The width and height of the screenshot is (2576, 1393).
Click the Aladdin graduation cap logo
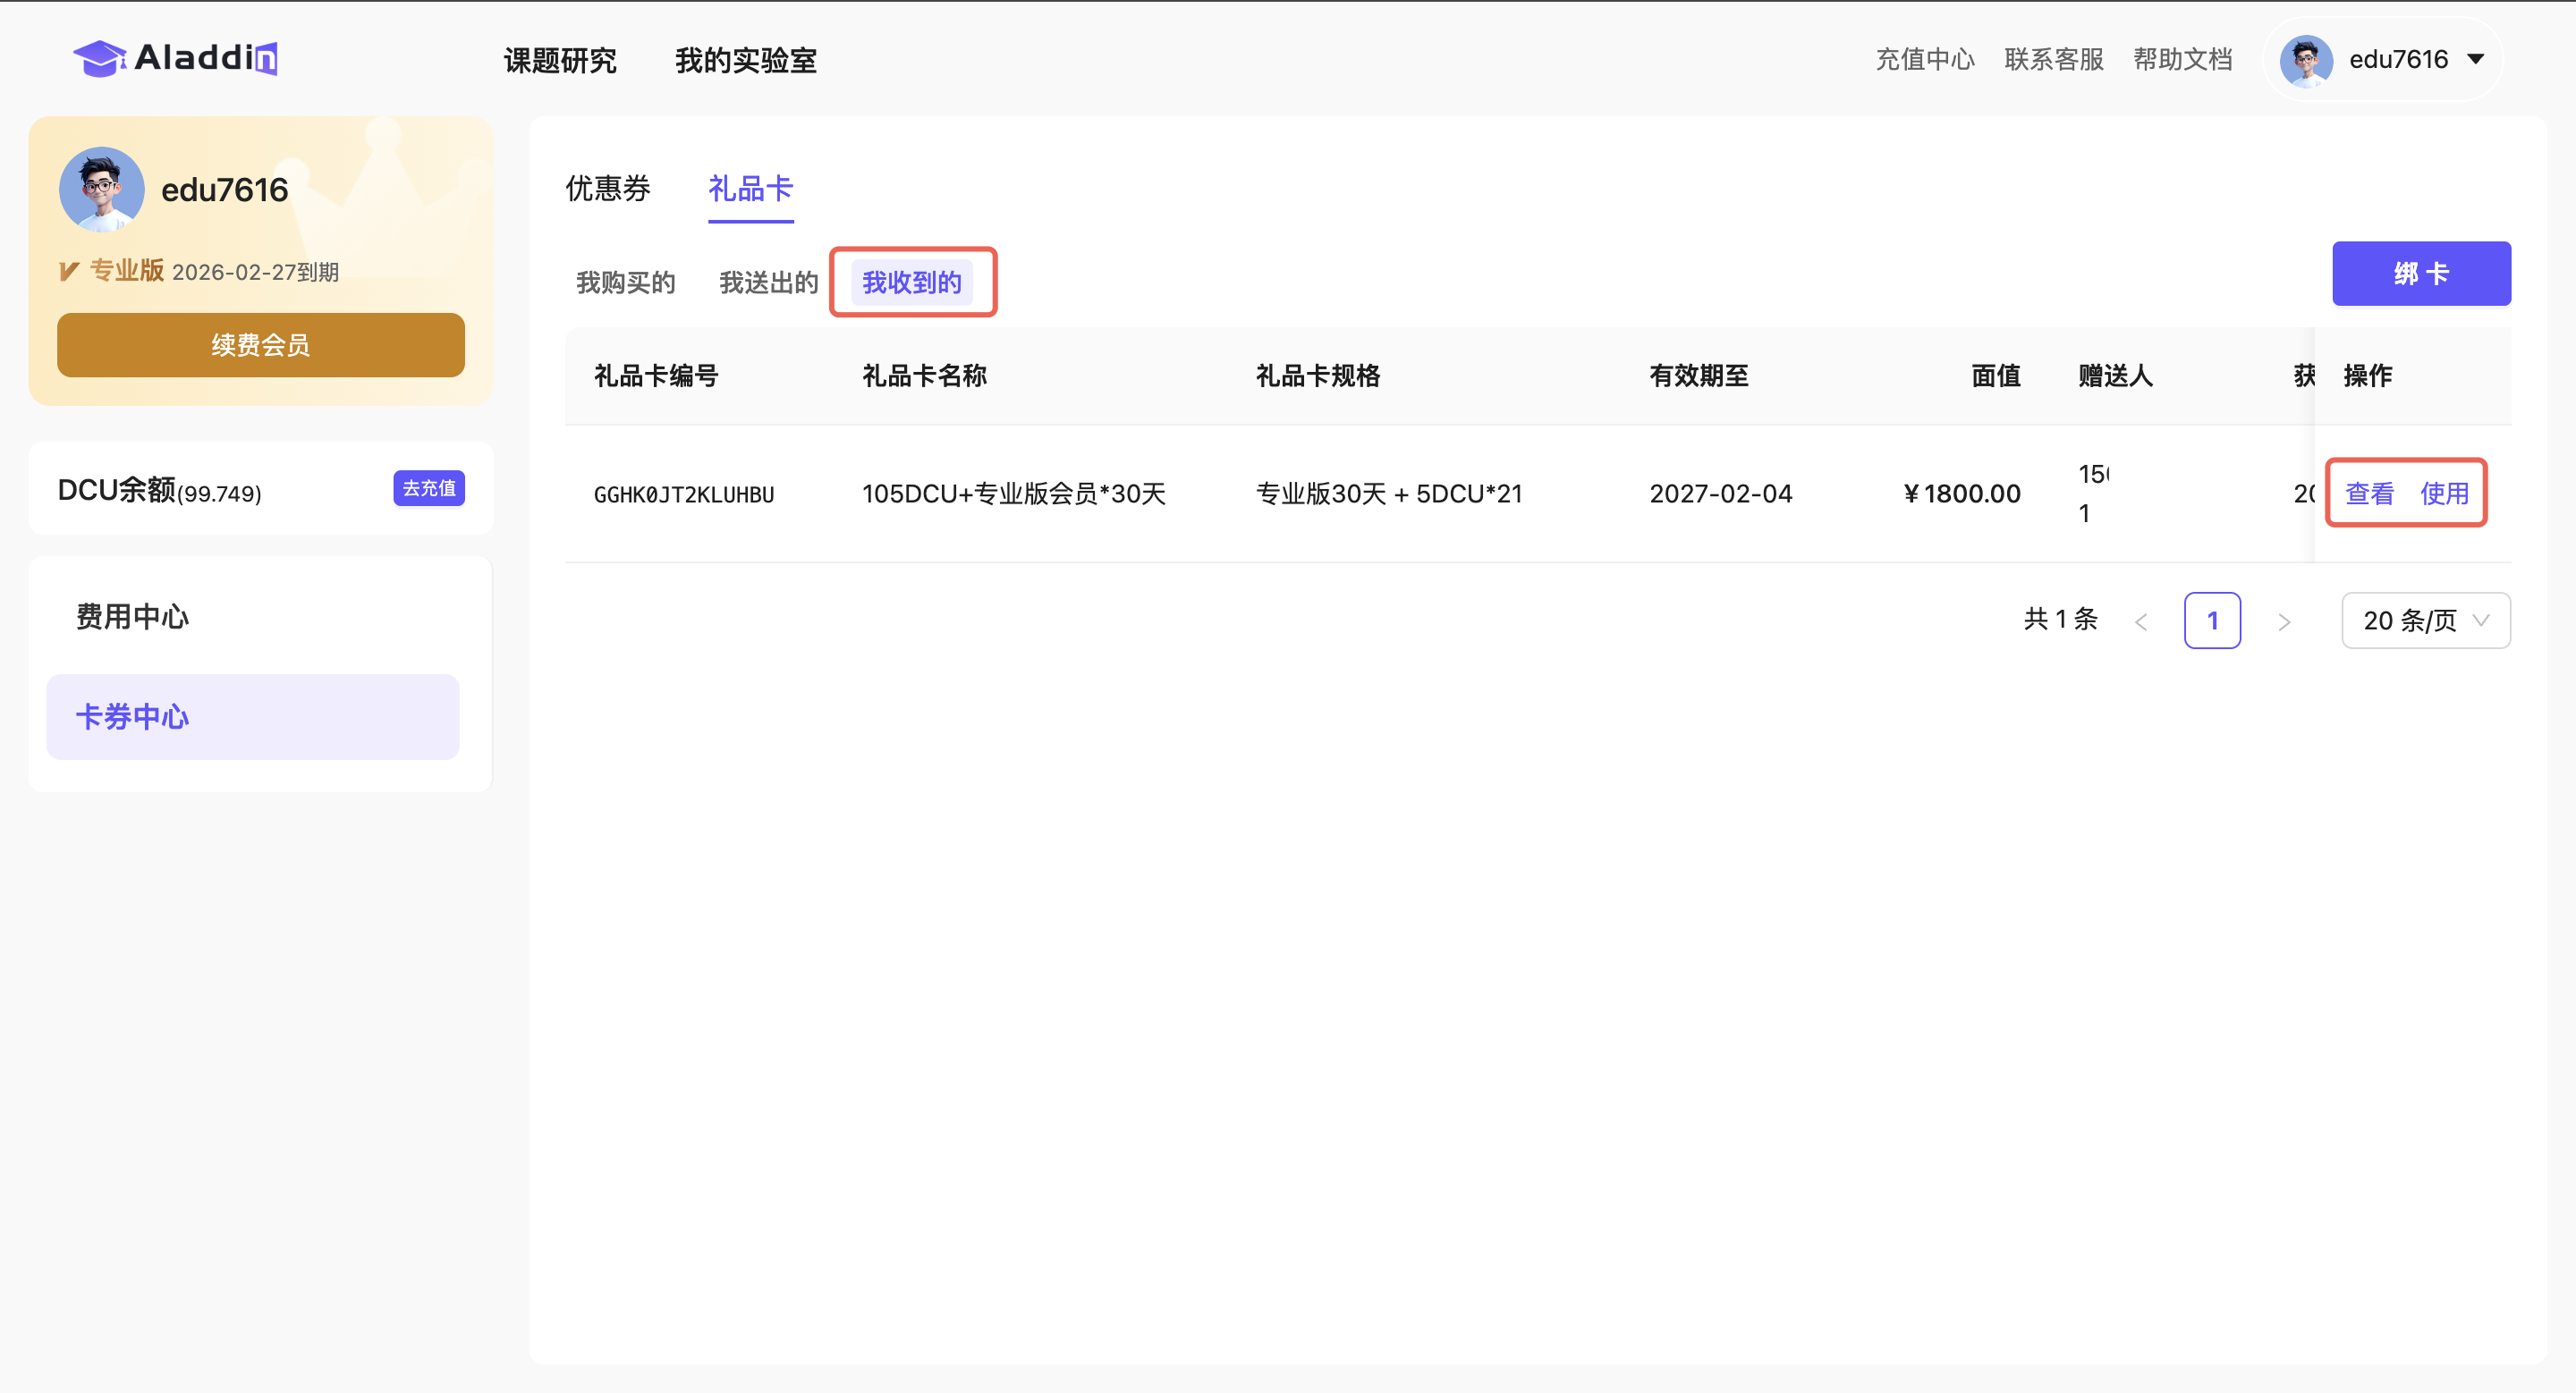point(99,58)
